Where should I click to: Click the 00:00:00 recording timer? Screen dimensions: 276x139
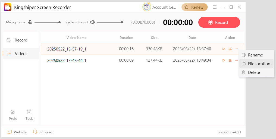[x=178, y=22]
